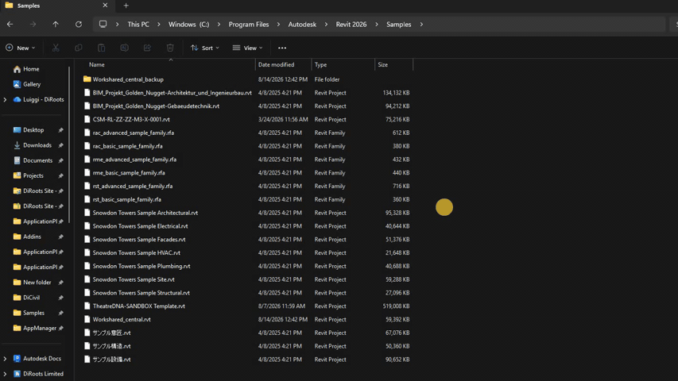The width and height of the screenshot is (678, 381).
Task: Click chevron after Samples in address bar
Action: click(421, 25)
